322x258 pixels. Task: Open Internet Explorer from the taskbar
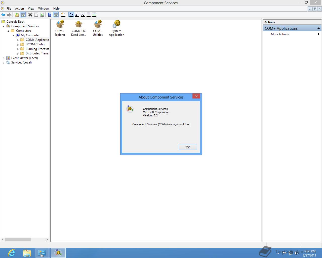click(12, 253)
